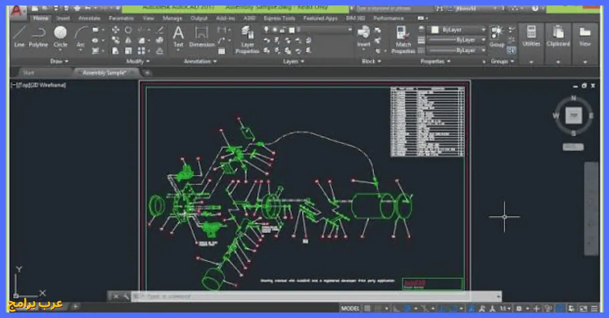Toggle Ortho mode in status bar
609x318 pixels.
point(397,308)
